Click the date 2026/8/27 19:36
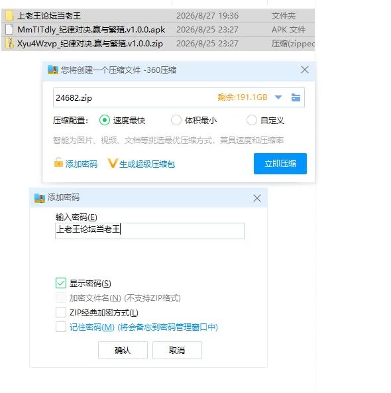 [x=207, y=15]
